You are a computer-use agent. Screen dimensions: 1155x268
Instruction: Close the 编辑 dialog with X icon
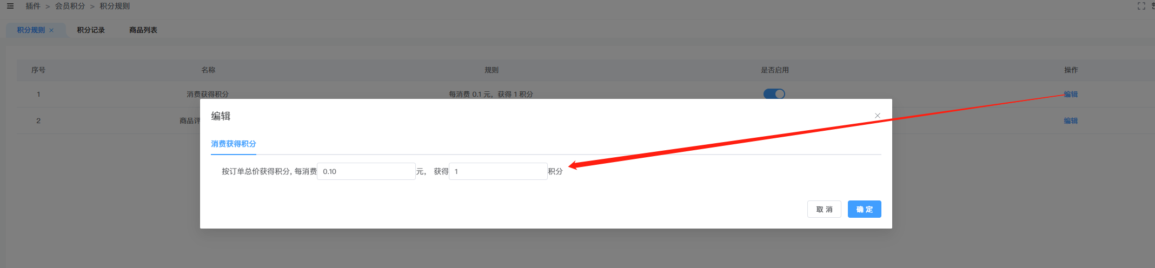pos(878,116)
